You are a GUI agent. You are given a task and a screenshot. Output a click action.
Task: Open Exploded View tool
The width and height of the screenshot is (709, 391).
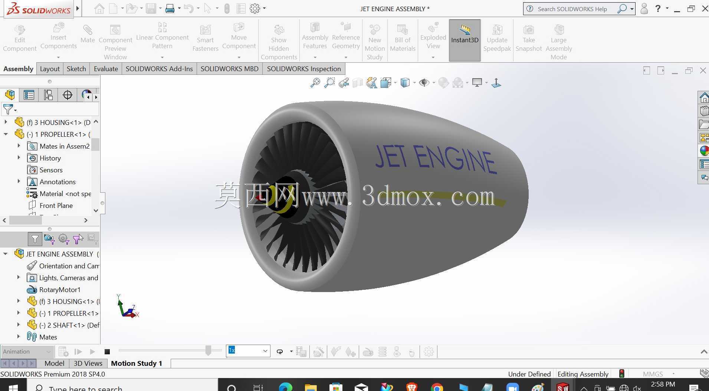click(x=433, y=36)
